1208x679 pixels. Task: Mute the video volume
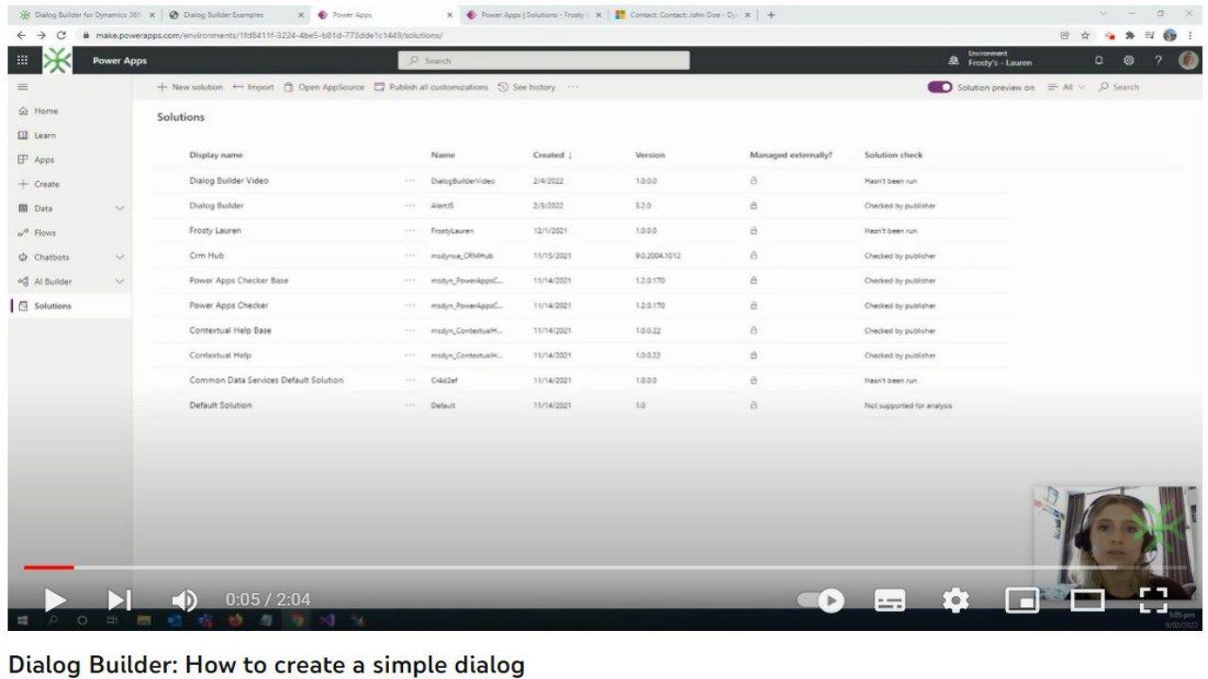click(184, 600)
